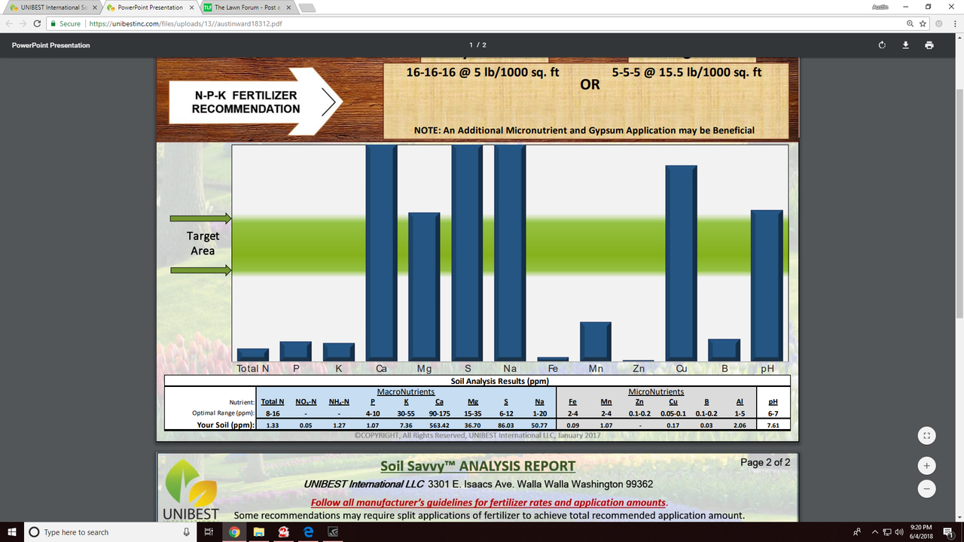
Task: Open the dark taskbar app after Edge
Action: [332, 532]
